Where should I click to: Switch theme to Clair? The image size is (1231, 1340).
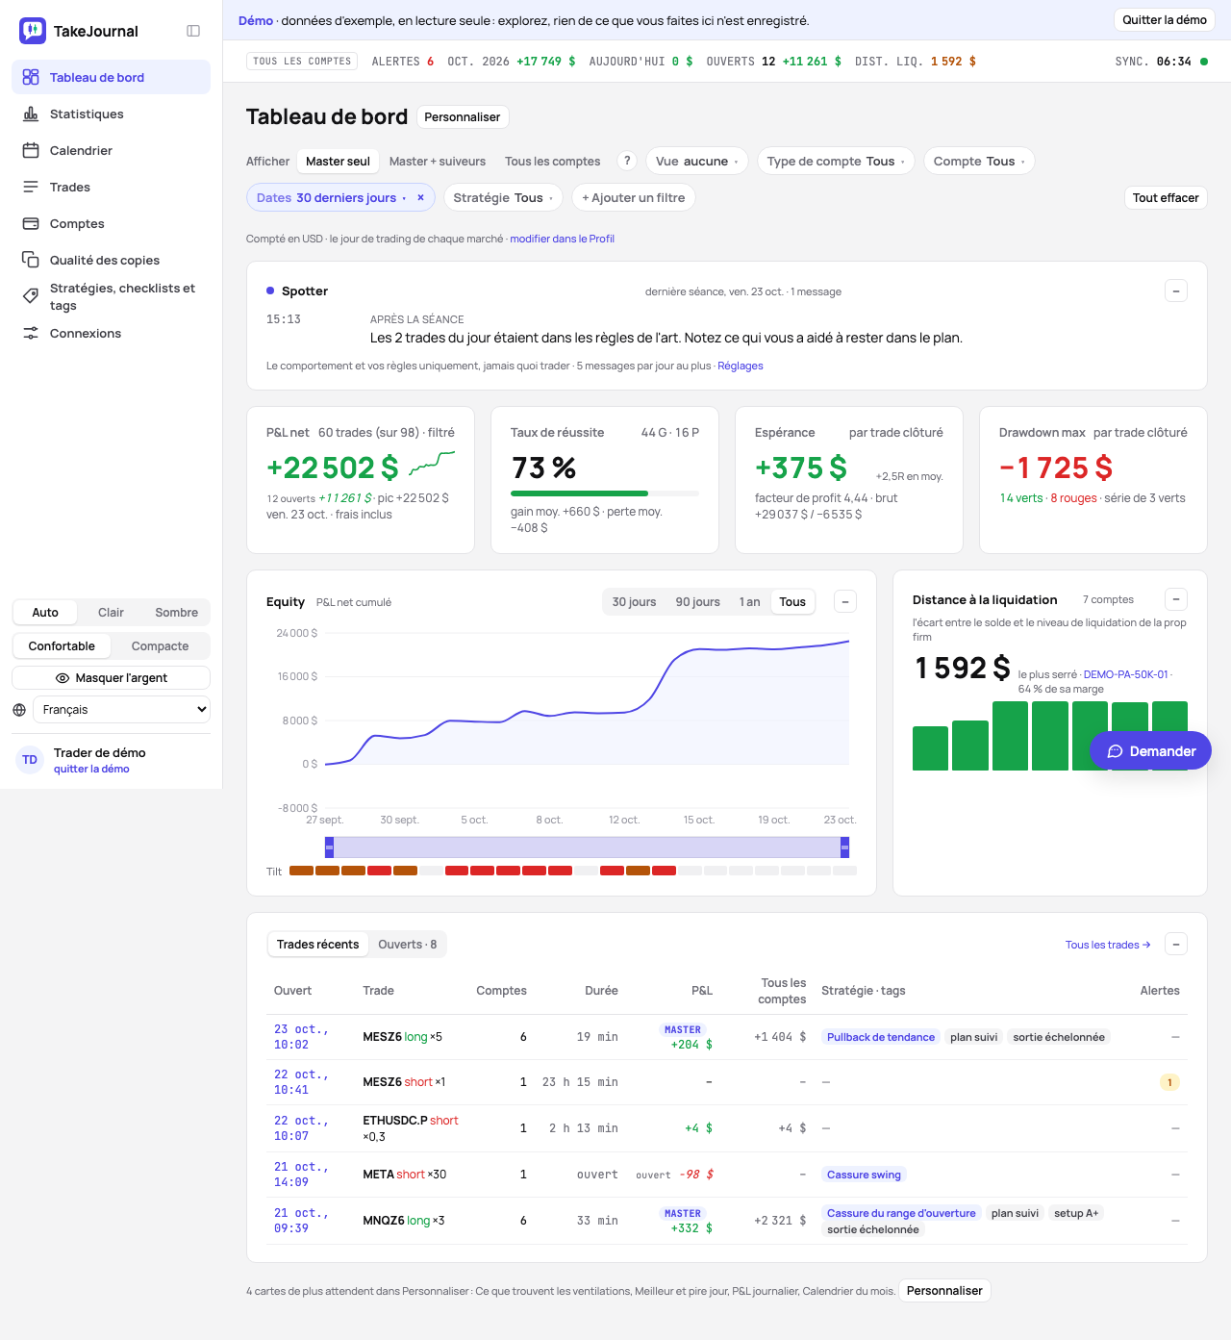(111, 612)
